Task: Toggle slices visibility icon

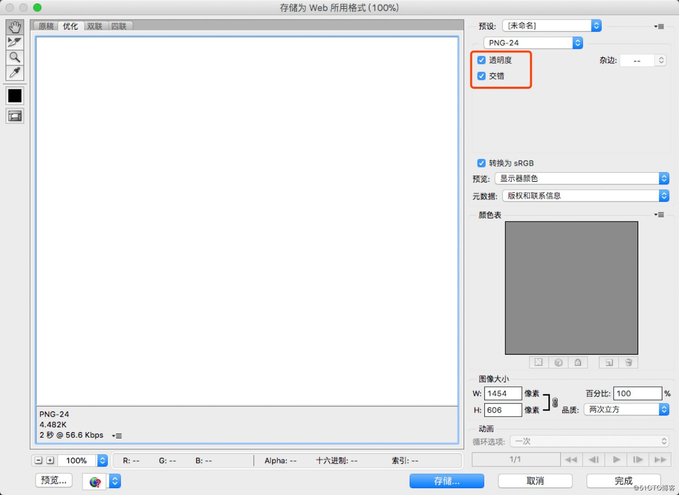Action: tap(15, 116)
